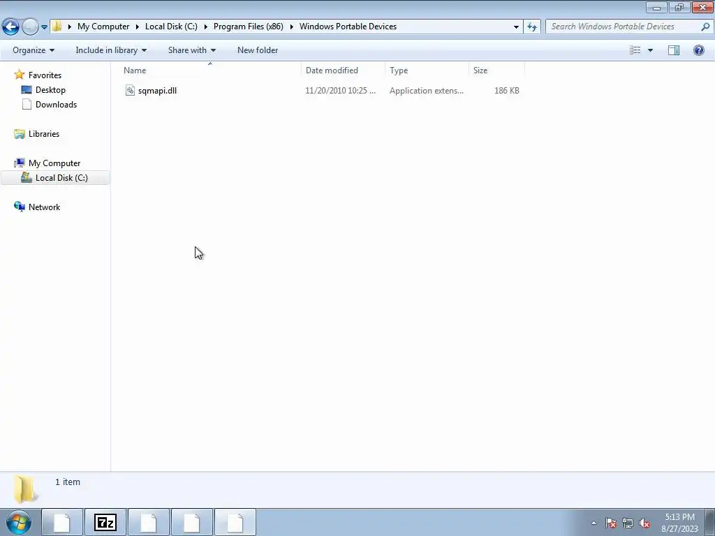Click the 11/20/2010 10:25 date cell
Image resolution: width=715 pixels, height=536 pixels.
(x=340, y=90)
